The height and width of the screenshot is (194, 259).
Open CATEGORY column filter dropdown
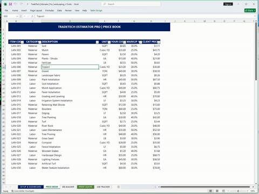click(x=40, y=42)
